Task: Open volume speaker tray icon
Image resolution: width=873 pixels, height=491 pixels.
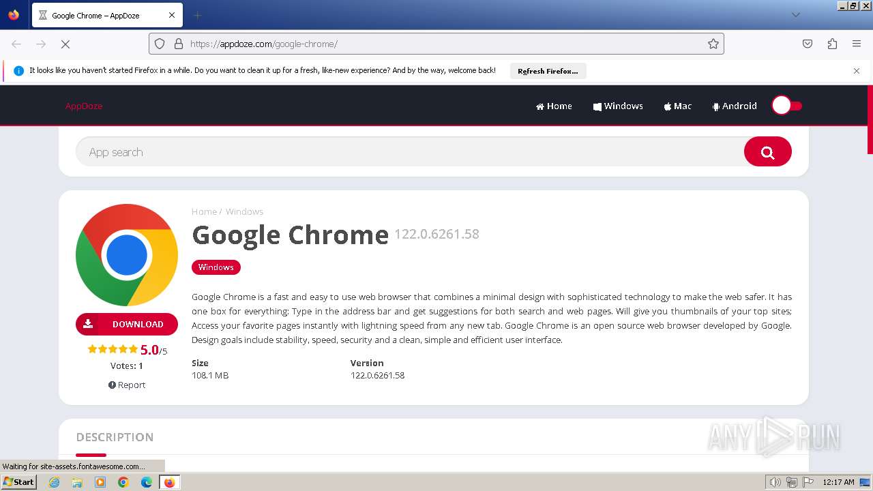Action: point(775,482)
